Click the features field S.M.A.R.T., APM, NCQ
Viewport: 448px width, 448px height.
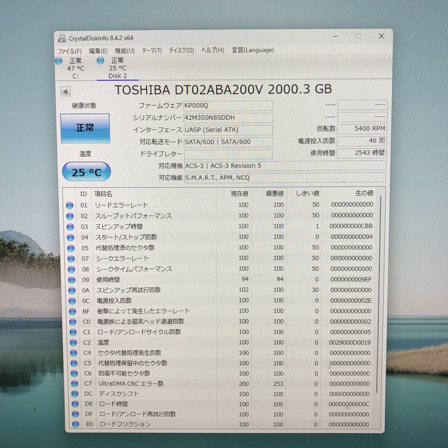pyautogui.click(x=285, y=178)
